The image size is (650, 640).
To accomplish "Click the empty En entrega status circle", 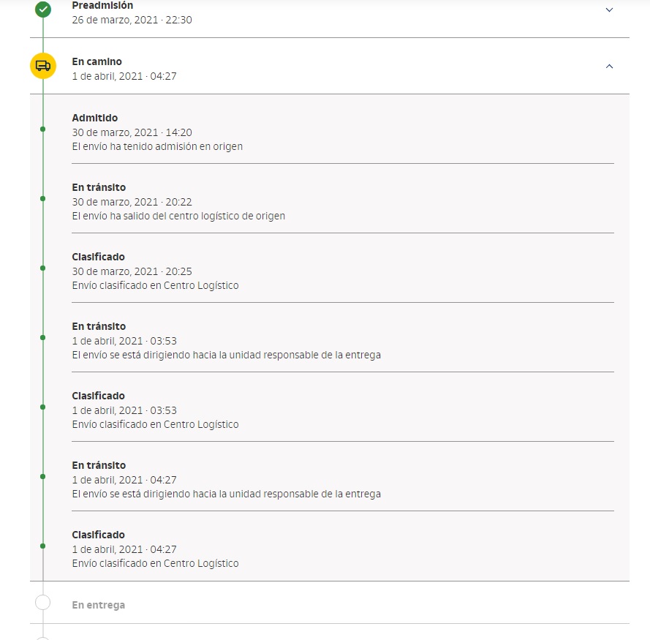I will click(42, 602).
